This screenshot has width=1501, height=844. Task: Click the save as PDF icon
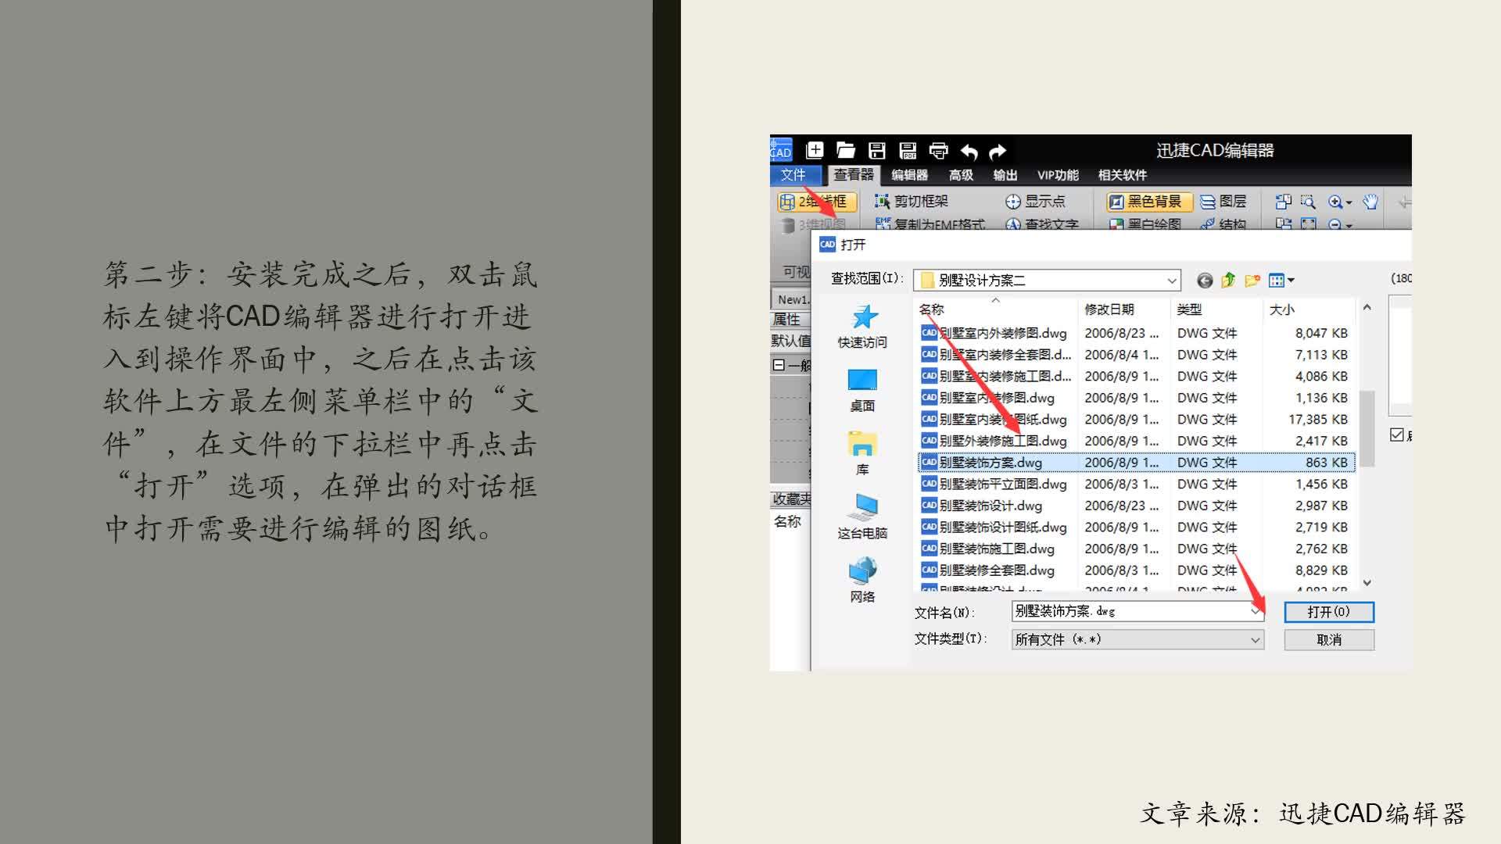(908, 150)
